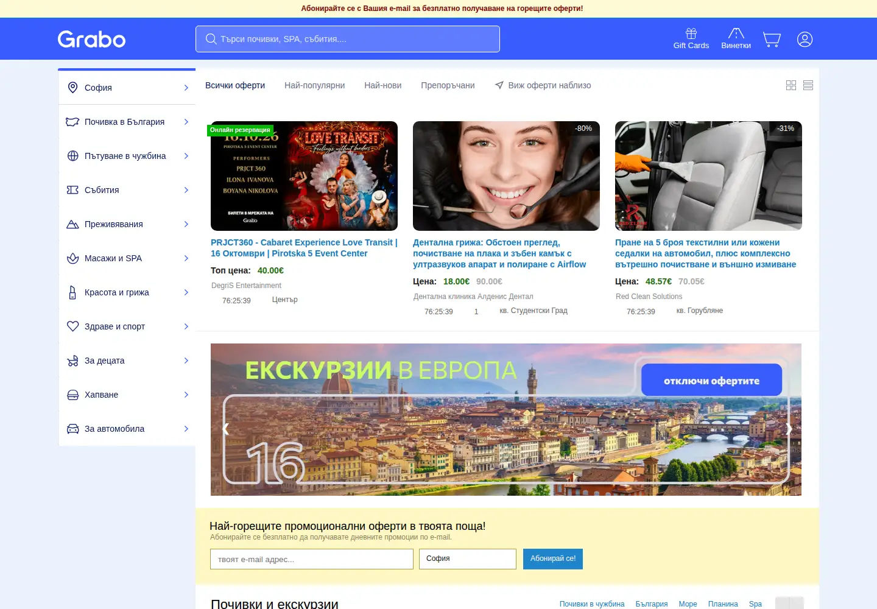Click the heart icon for Здраве и спорт
The image size is (877, 609).
72,326
